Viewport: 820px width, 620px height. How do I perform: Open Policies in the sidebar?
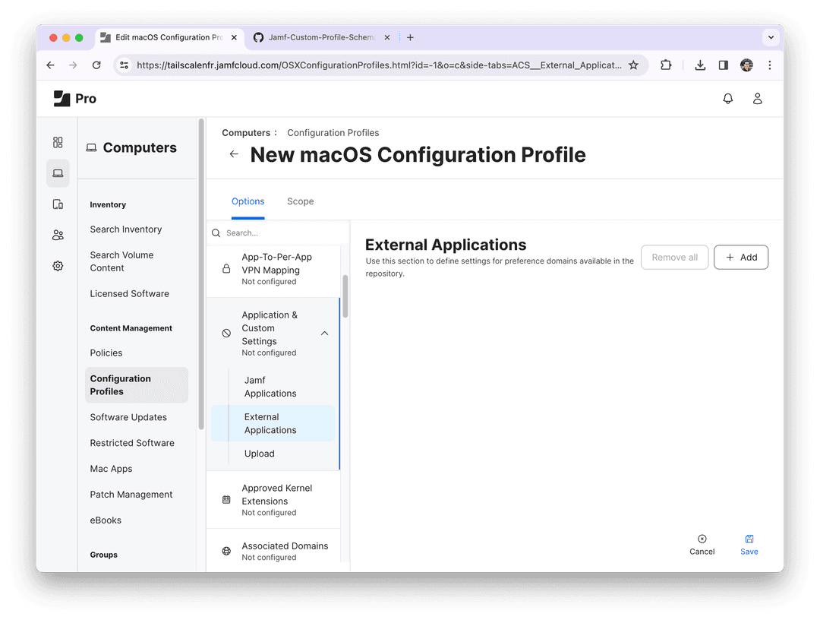click(106, 353)
